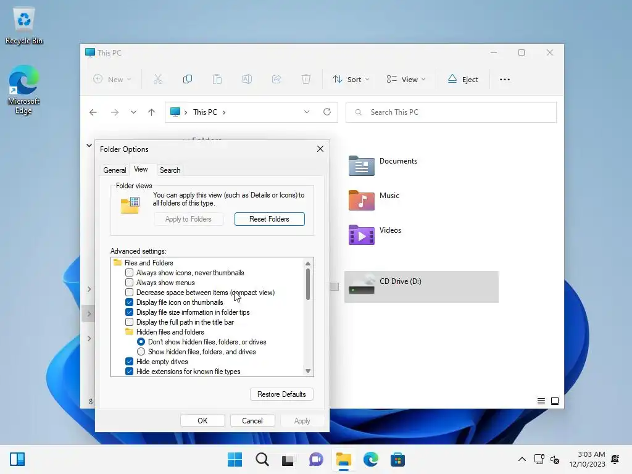Screen dimensions: 632x474
Task: Uncheck Hide empty drives
Action: (x=130, y=362)
